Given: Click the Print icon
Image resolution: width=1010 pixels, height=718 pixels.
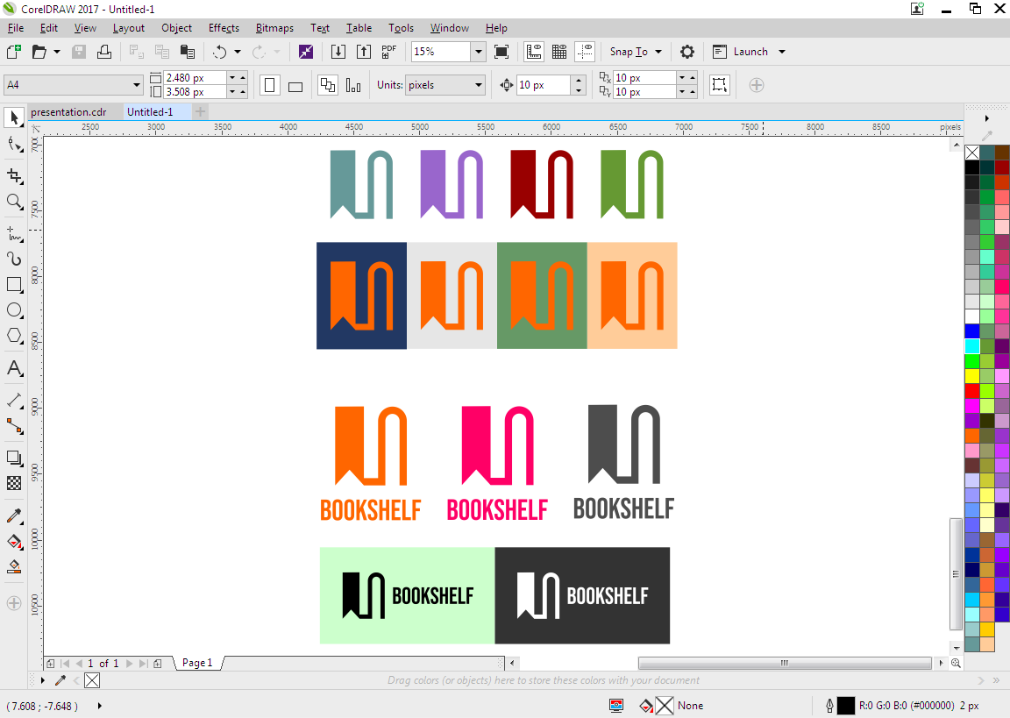Looking at the screenshot, I should click(x=103, y=52).
